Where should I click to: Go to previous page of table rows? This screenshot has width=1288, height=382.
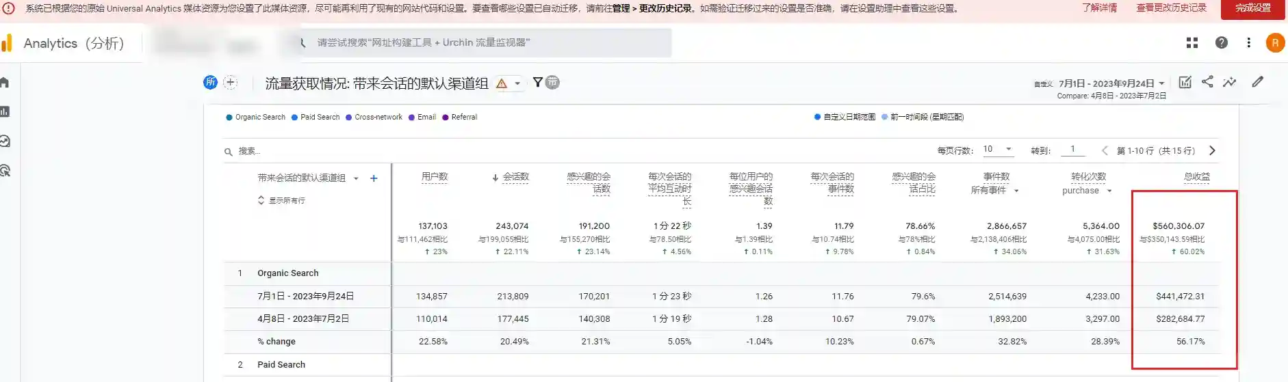(x=1105, y=150)
